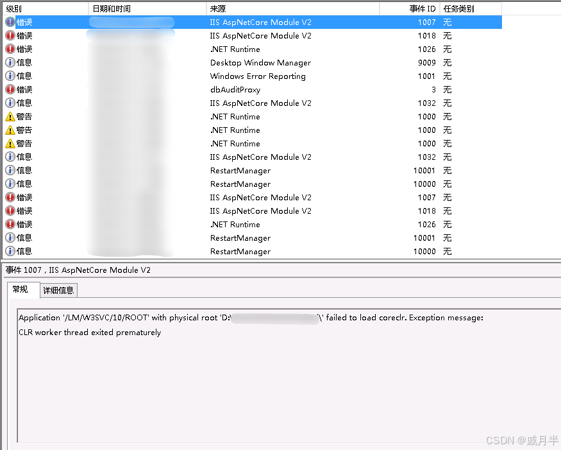This screenshot has height=450, width=561.
Task: Click the warning icon of the middle 警告 row
Action: [10, 130]
